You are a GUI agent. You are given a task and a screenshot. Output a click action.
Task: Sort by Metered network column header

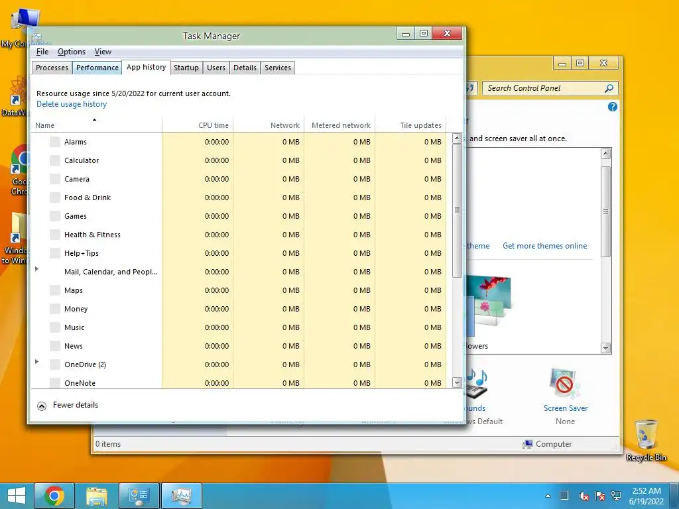[x=340, y=125]
